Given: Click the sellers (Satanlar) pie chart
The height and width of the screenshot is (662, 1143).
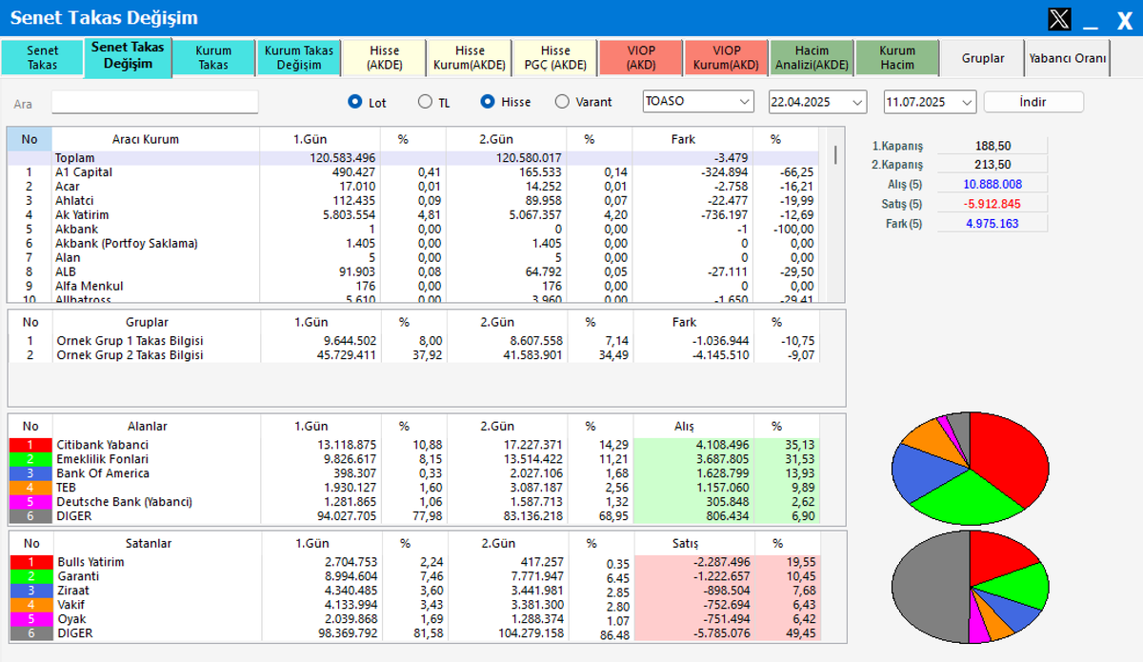Looking at the screenshot, I should pos(970,587).
